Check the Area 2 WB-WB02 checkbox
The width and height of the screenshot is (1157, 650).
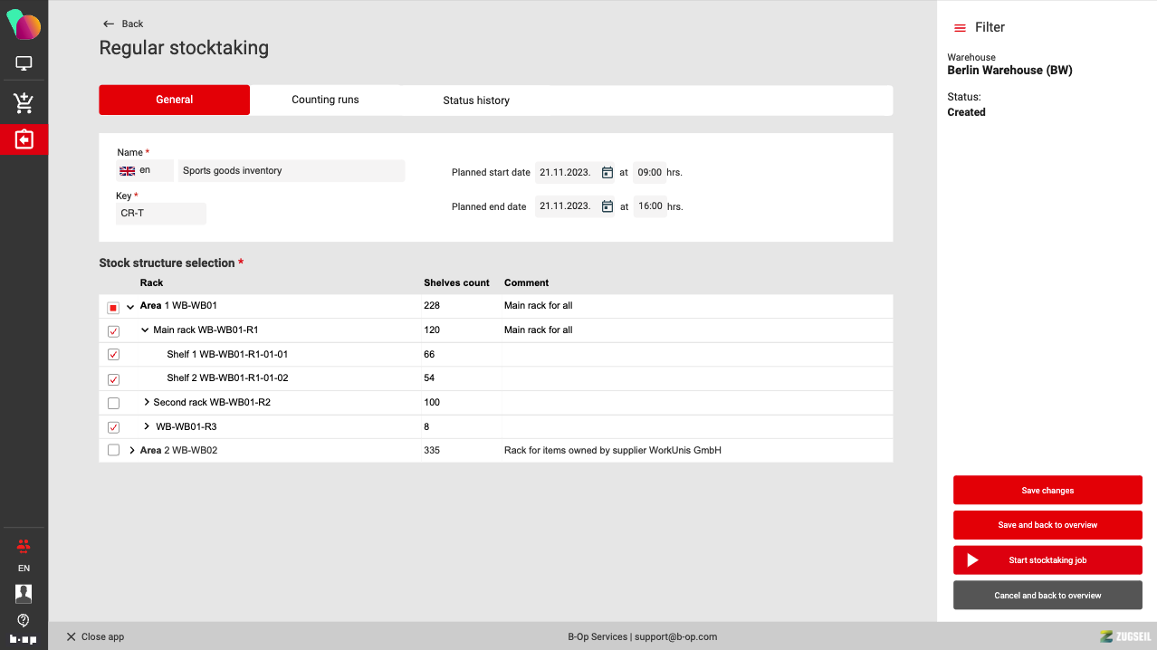click(x=113, y=450)
